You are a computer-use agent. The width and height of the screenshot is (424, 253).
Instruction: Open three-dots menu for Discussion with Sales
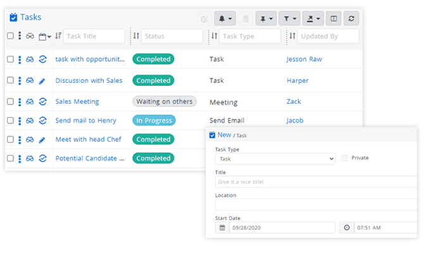[20, 80]
